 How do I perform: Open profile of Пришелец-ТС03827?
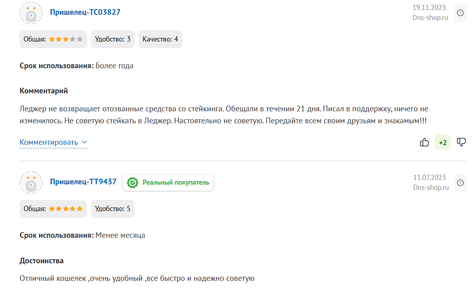pyautogui.click(x=85, y=12)
